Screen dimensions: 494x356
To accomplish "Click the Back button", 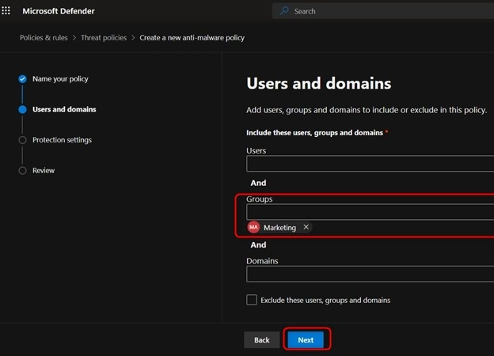I will [x=261, y=339].
